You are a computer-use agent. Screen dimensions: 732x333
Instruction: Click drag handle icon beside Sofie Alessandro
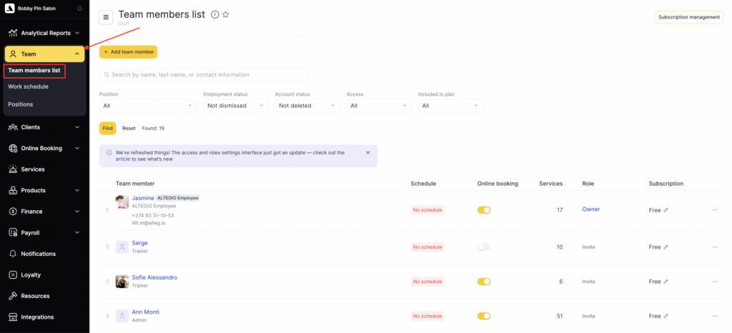108,282
